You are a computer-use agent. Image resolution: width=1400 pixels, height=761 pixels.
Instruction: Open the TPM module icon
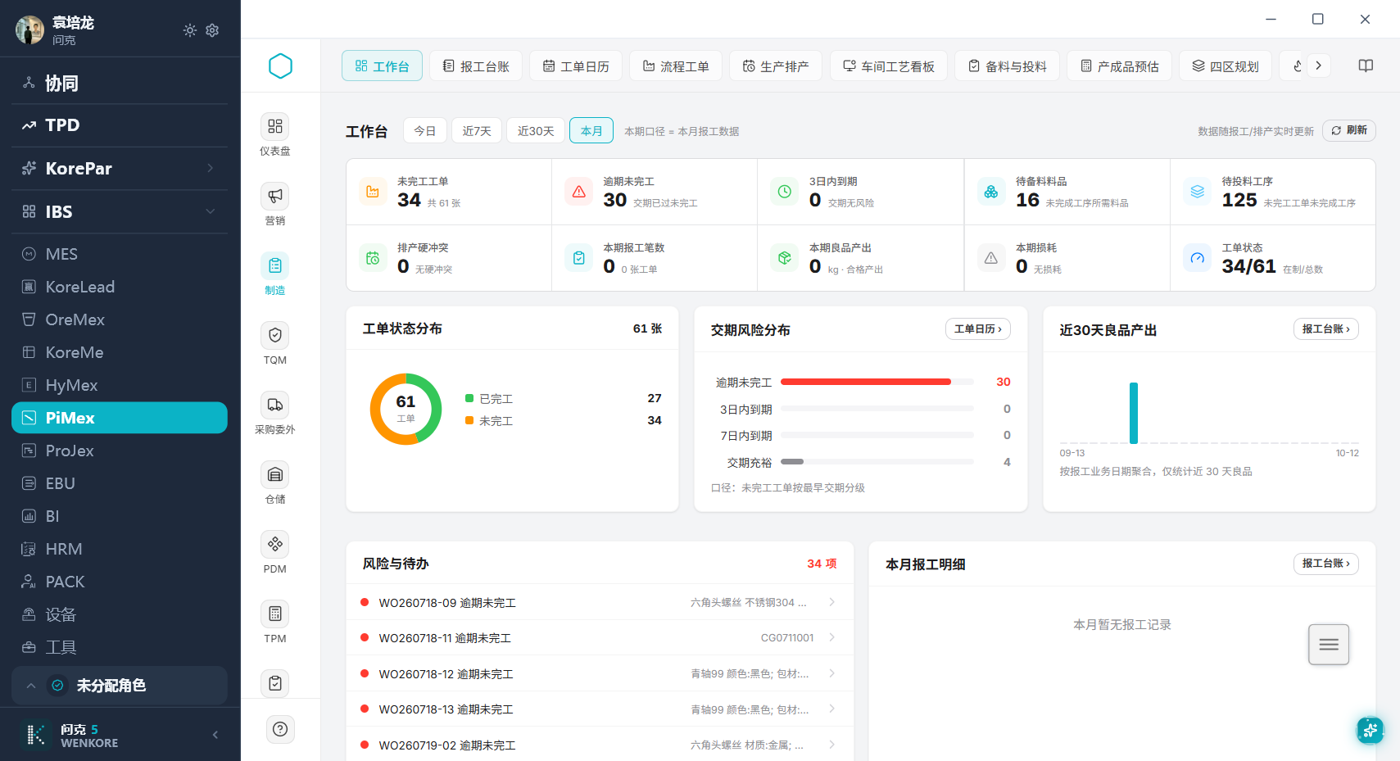click(x=275, y=622)
